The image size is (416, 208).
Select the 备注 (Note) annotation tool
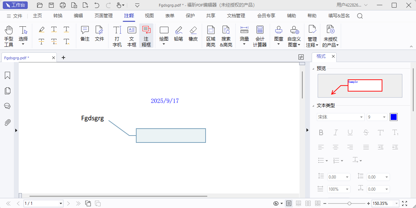point(85,35)
